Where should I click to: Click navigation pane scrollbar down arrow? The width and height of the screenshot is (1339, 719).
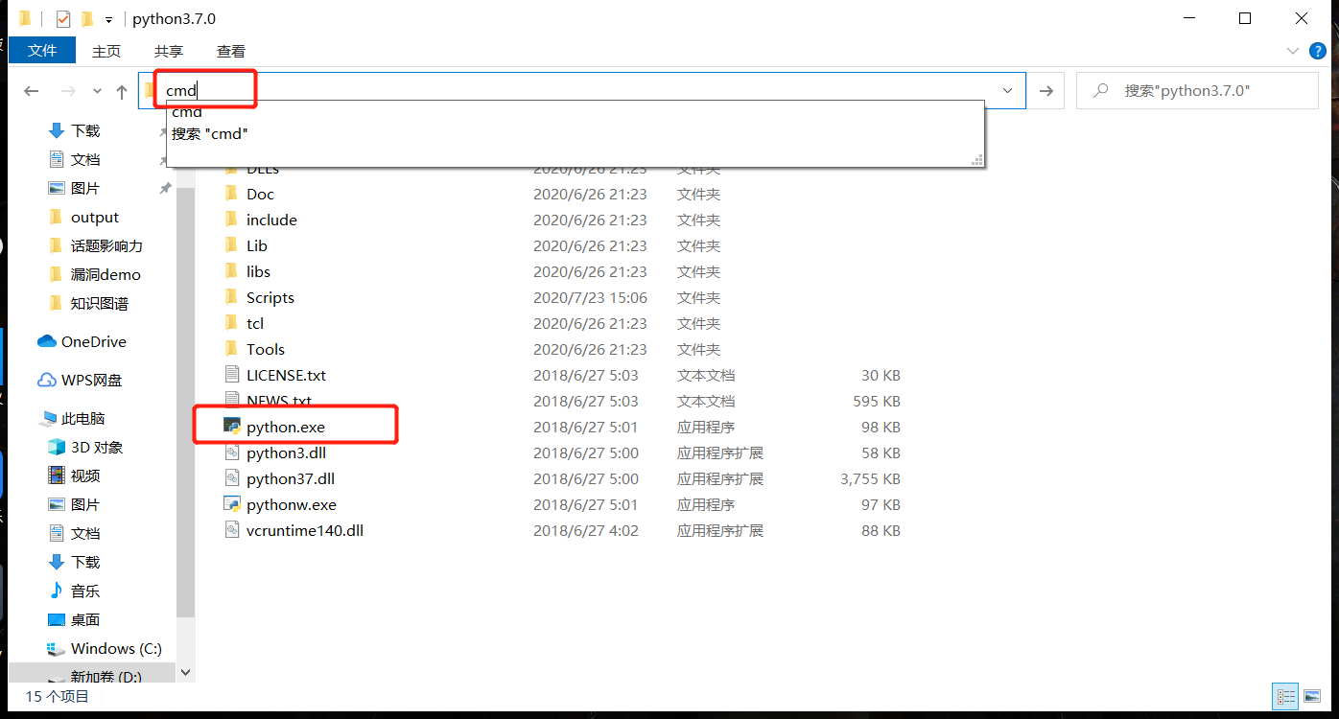point(186,672)
